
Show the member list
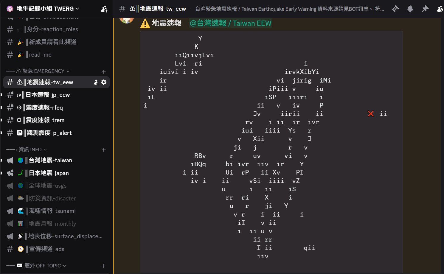click(440, 9)
